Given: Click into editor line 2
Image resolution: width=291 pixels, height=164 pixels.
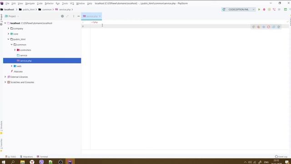Looking at the screenshot, I should [189, 26].
